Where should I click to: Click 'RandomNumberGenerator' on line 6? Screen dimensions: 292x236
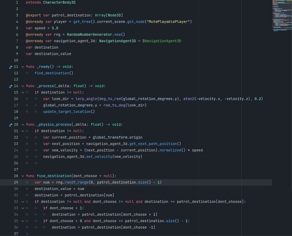coord(89,34)
